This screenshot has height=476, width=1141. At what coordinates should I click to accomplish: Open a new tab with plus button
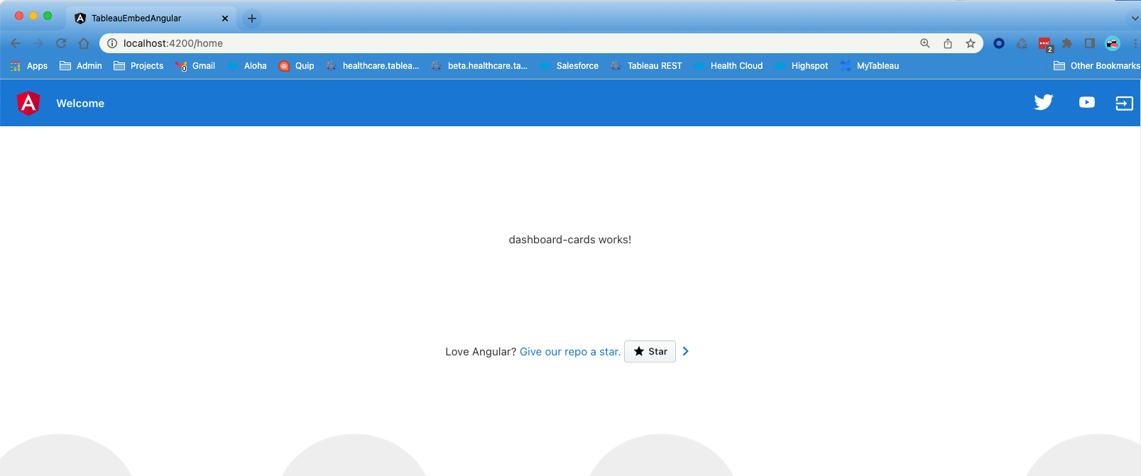click(x=252, y=18)
